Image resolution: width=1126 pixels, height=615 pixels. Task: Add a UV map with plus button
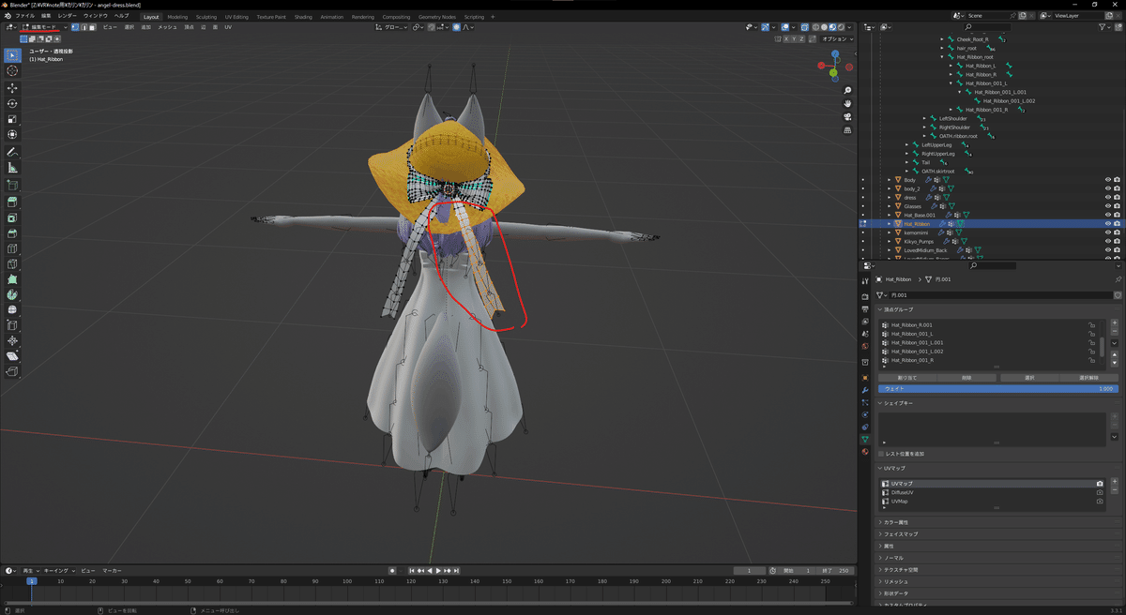(1114, 483)
